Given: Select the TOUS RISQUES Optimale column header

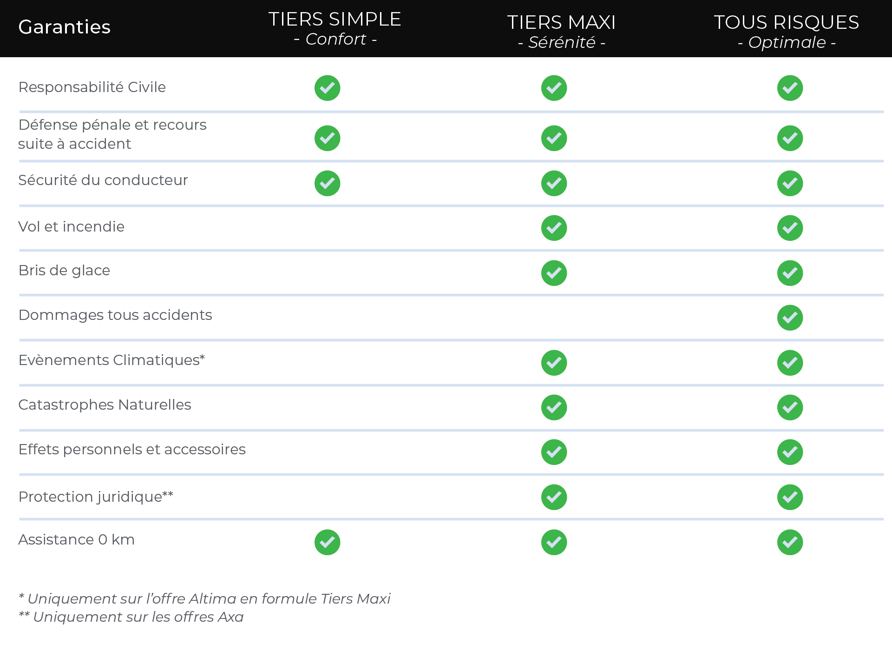Looking at the screenshot, I should [787, 32].
